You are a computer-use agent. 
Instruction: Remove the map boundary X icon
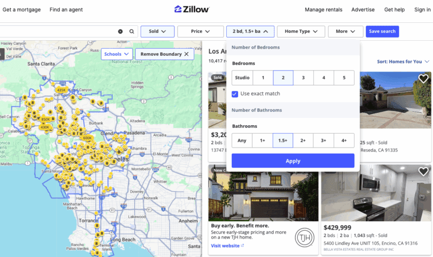187,54
